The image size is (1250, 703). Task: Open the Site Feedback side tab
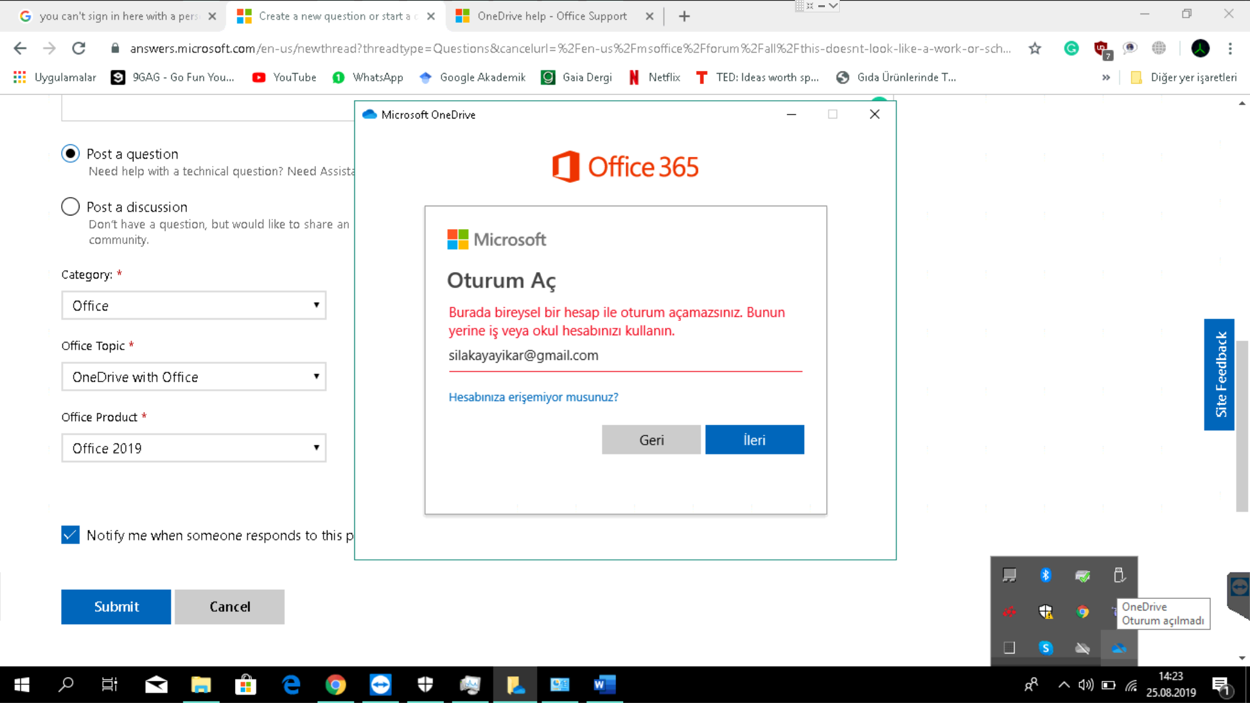[1219, 374]
